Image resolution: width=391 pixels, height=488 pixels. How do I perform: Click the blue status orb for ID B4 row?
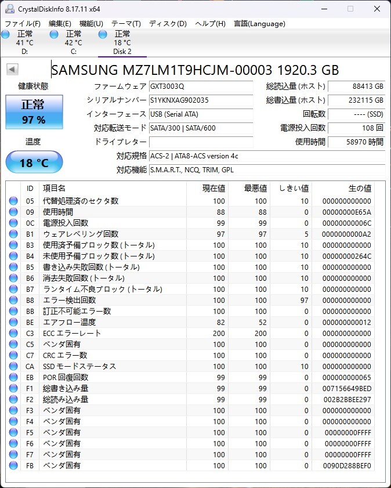pos(13,256)
